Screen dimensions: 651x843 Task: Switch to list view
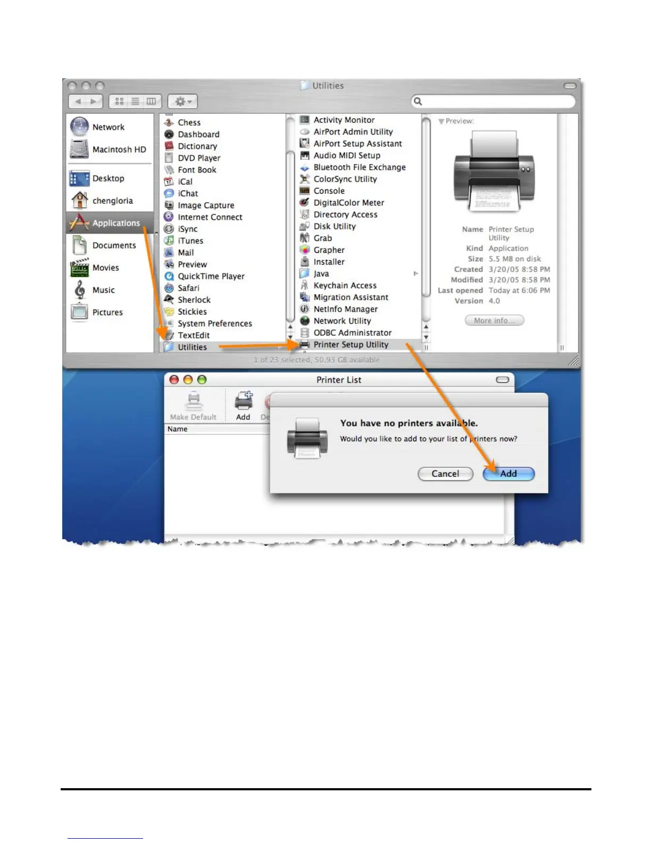click(136, 101)
